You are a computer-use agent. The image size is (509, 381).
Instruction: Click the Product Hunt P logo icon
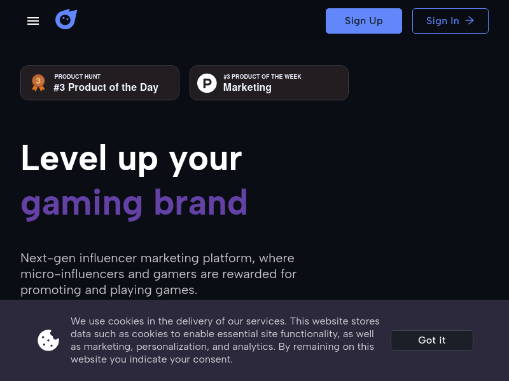coord(207,83)
